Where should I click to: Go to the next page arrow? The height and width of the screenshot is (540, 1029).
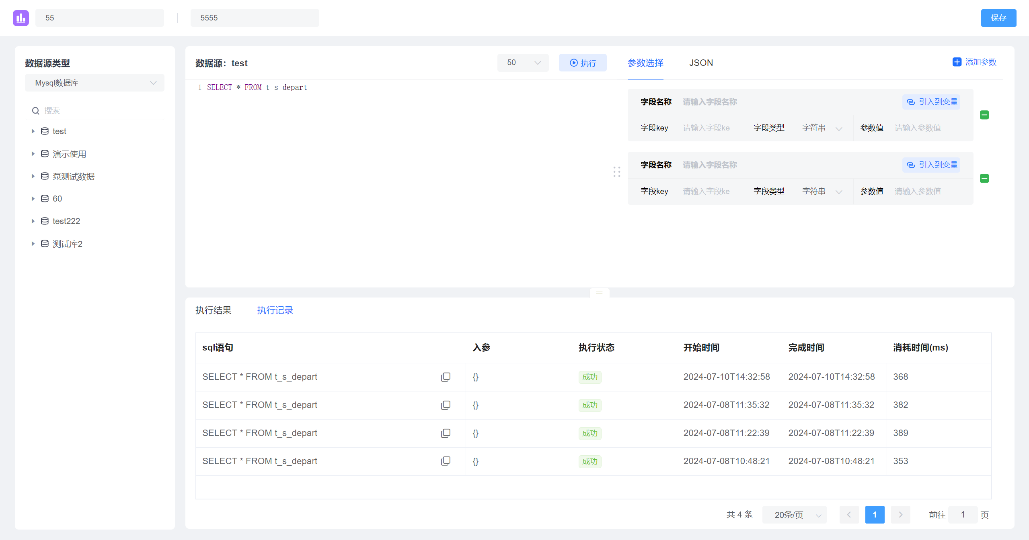tap(900, 515)
